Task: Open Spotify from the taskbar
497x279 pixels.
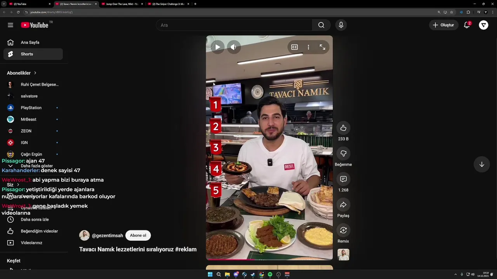Action: pyautogui.click(x=270, y=274)
